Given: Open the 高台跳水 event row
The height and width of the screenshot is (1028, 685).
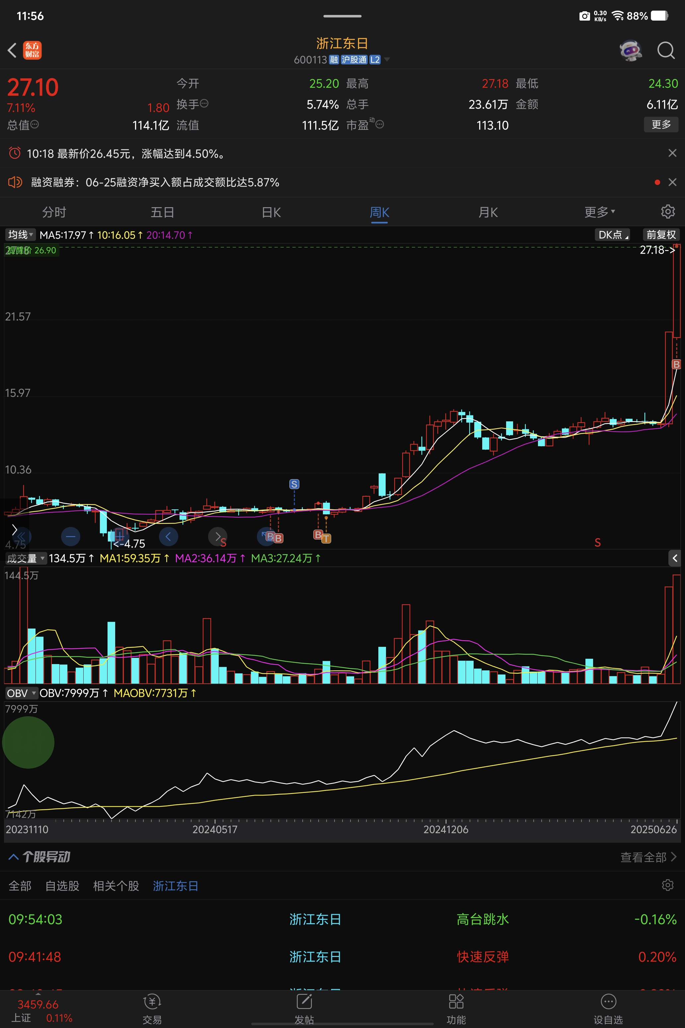Looking at the screenshot, I should click(x=342, y=919).
